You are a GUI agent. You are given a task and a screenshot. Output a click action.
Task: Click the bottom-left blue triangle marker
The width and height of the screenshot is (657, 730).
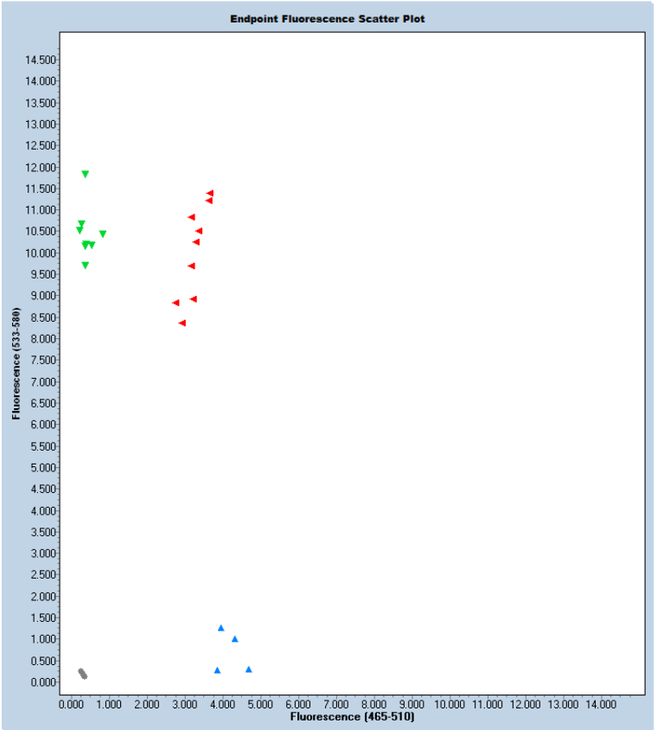pos(217,670)
